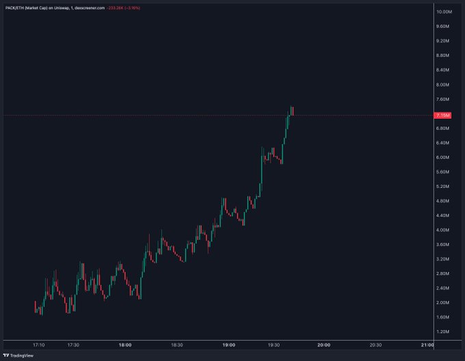
Task: Click the 20:00 time axis label
Action: point(323,345)
